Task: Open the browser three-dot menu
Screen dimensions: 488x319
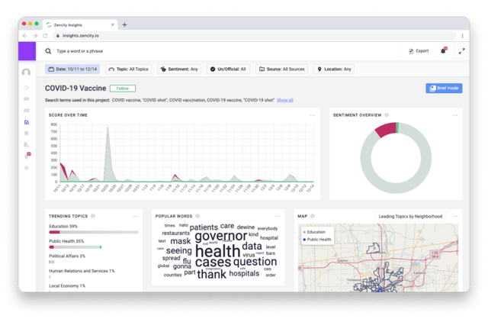Action: [463, 36]
